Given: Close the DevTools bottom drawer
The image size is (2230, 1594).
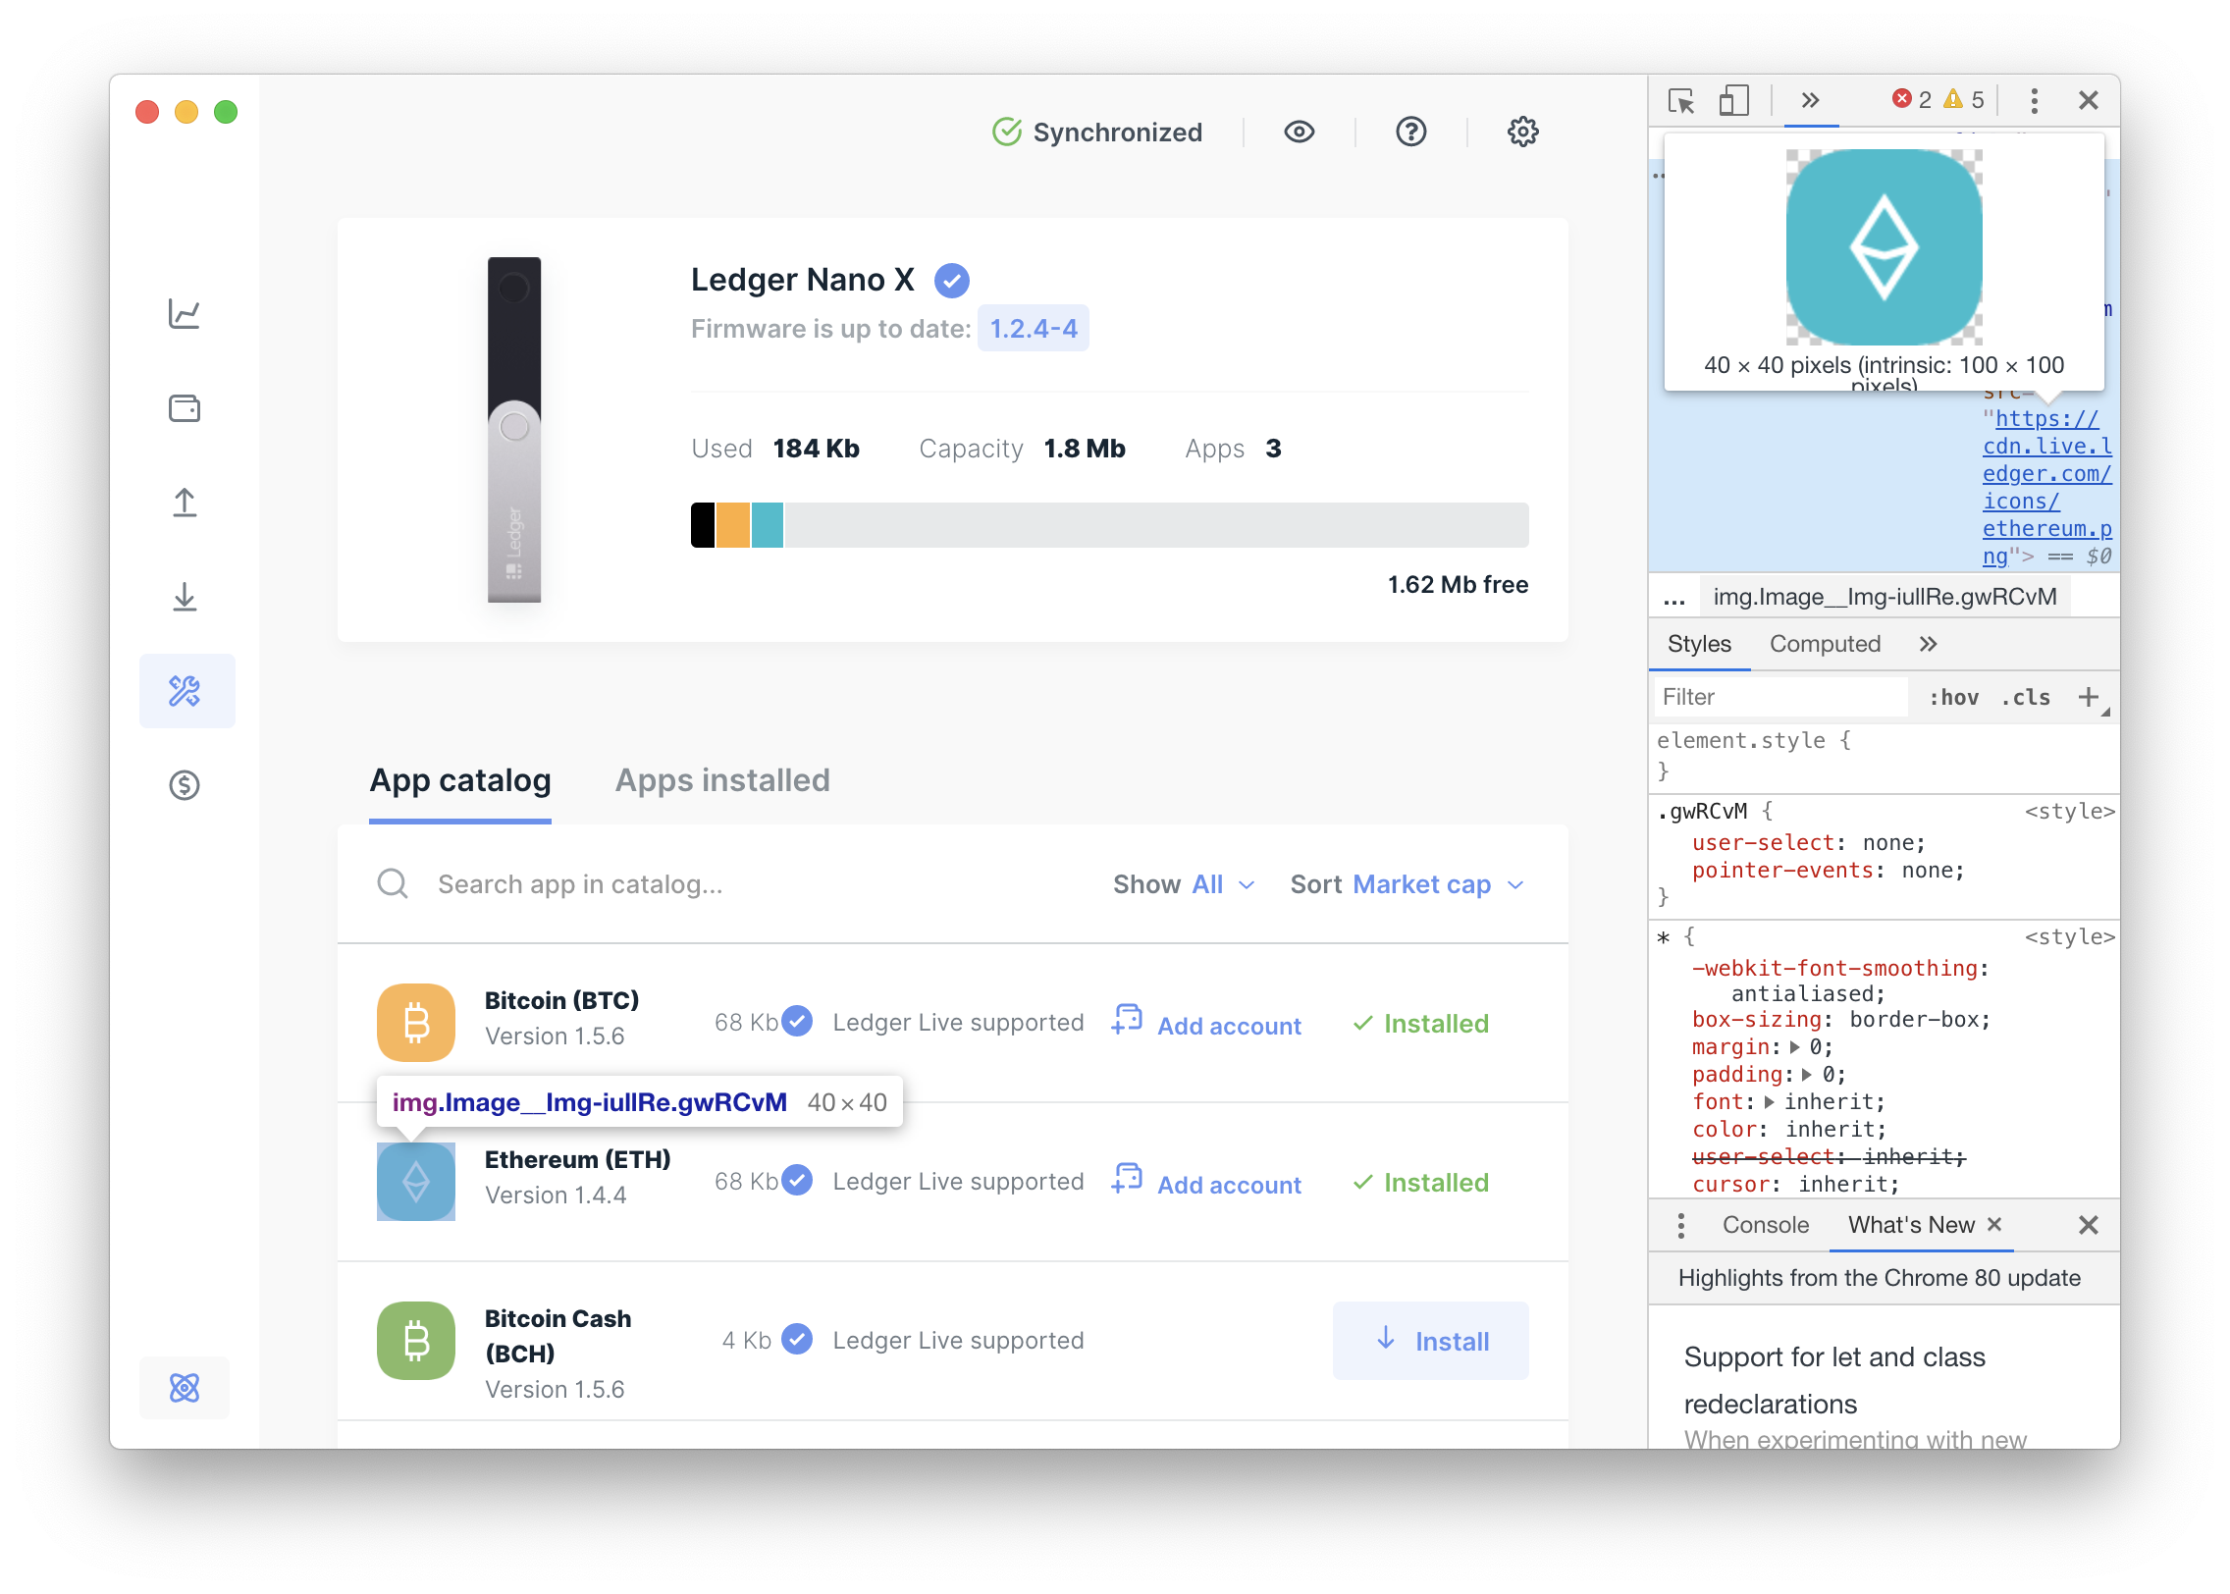Looking at the screenshot, I should 2088,1225.
